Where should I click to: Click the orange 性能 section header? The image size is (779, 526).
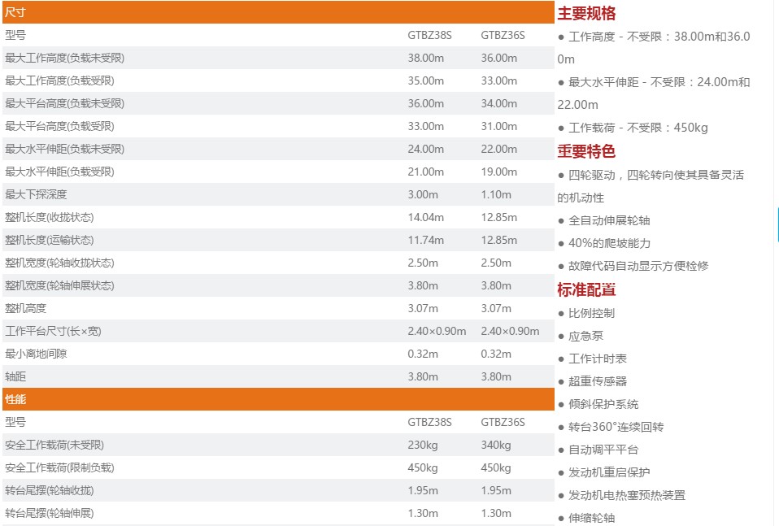(x=15, y=399)
